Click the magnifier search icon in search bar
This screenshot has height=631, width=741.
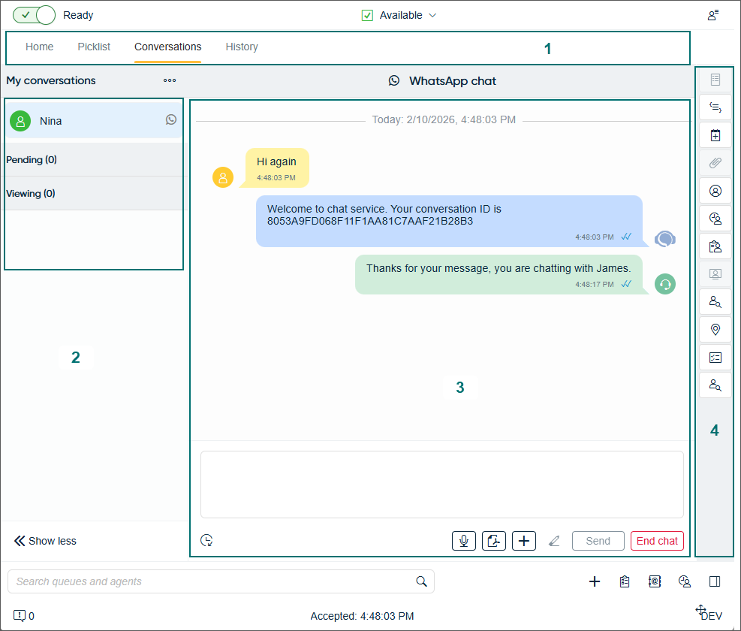pos(421,581)
